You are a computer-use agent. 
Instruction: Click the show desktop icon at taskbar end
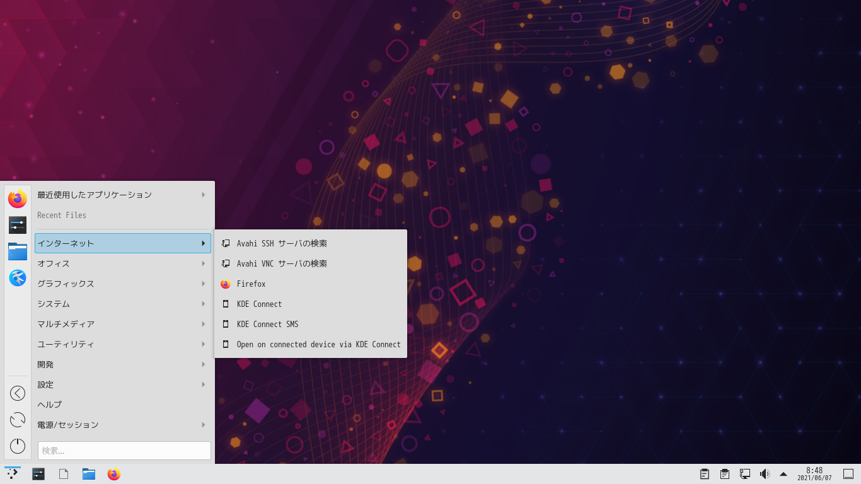pos(848,474)
